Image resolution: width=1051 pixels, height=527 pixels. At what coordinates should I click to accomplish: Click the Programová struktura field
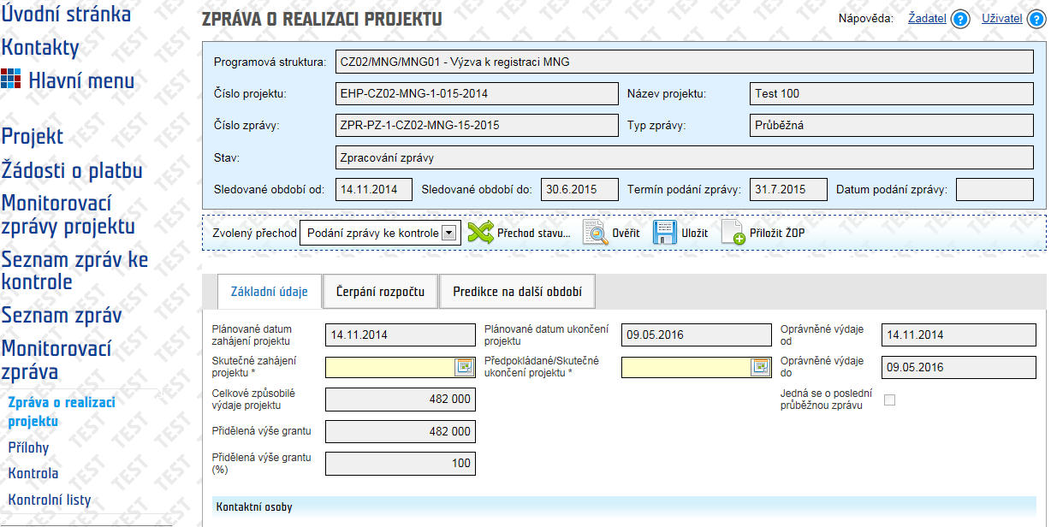coord(685,62)
